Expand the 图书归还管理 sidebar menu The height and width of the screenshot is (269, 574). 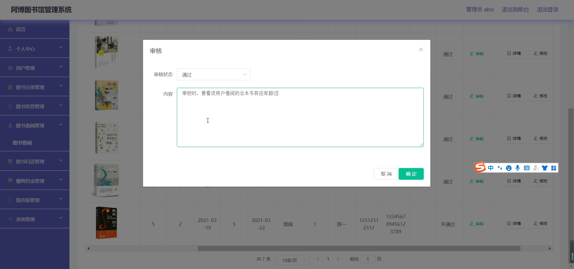pyautogui.click(x=35, y=161)
